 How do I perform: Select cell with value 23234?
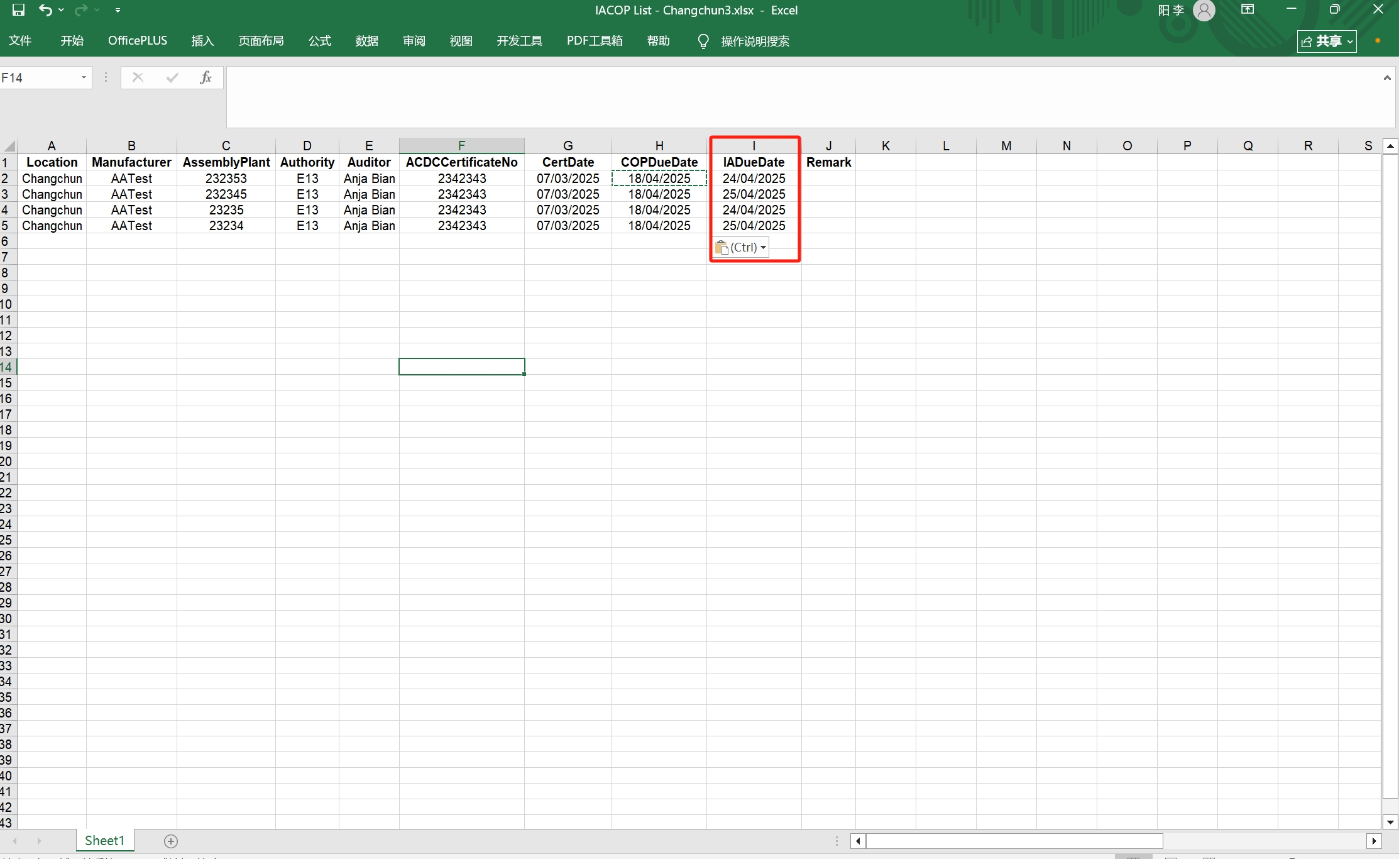226,226
